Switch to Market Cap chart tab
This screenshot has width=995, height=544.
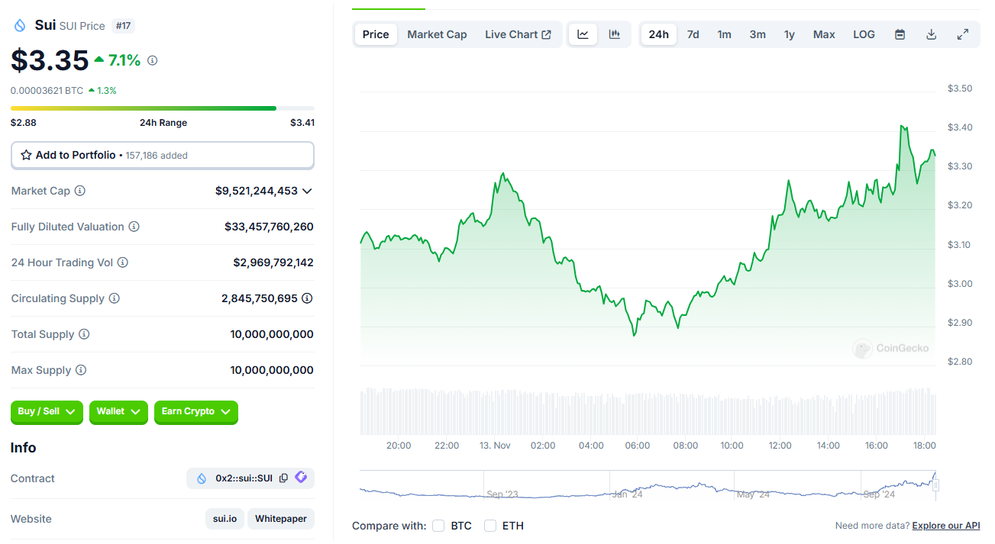point(437,34)
